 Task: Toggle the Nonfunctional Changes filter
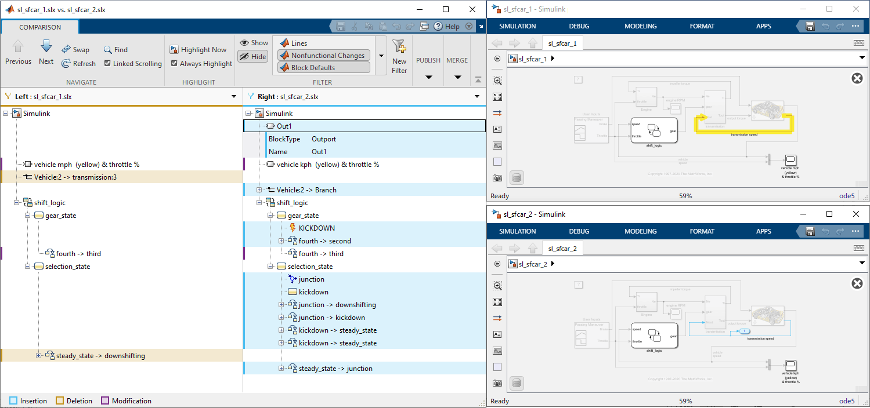(323, 56)
